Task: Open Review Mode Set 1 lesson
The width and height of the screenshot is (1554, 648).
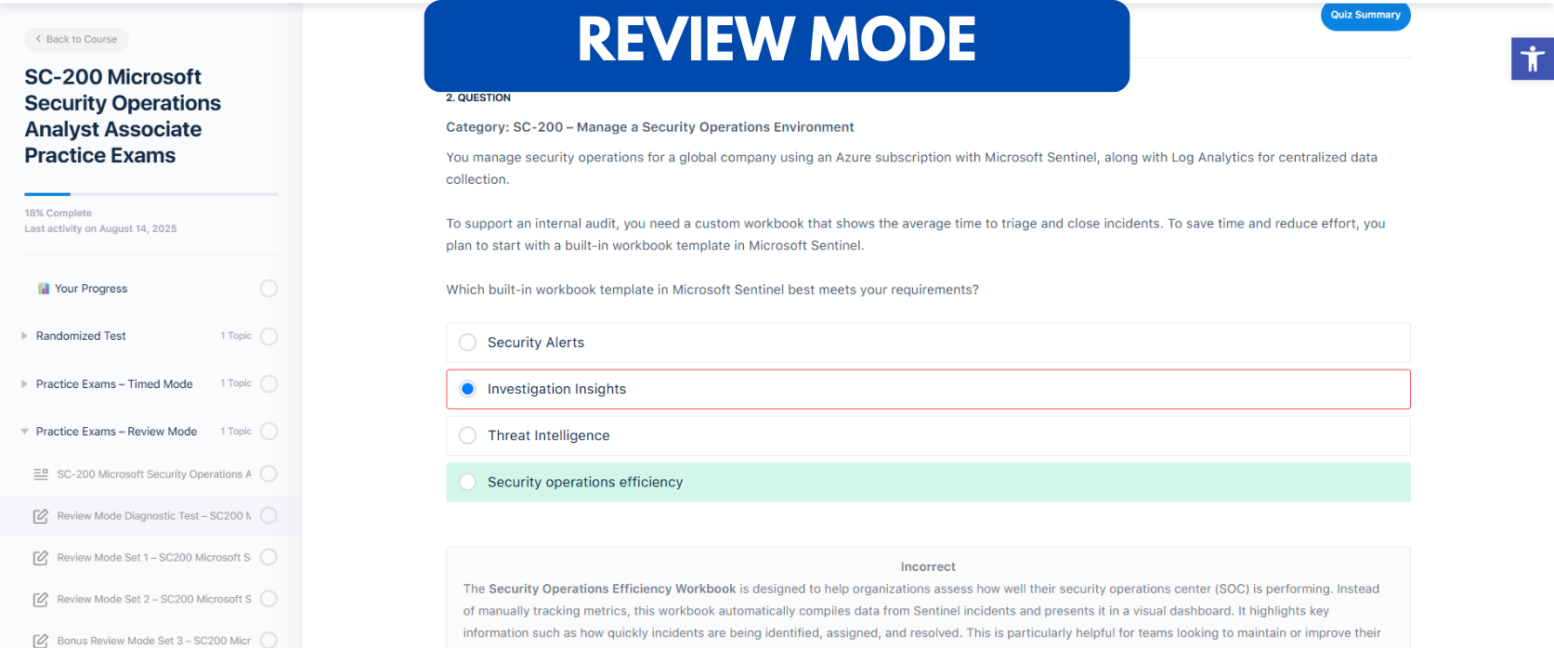Action: coord(153,558)
